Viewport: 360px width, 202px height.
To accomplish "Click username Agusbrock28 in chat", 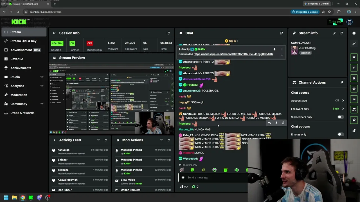I will (x=192, y=91).
